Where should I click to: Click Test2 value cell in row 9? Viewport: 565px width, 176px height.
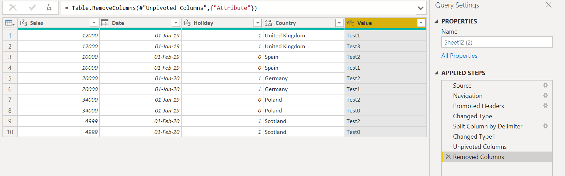386,121
